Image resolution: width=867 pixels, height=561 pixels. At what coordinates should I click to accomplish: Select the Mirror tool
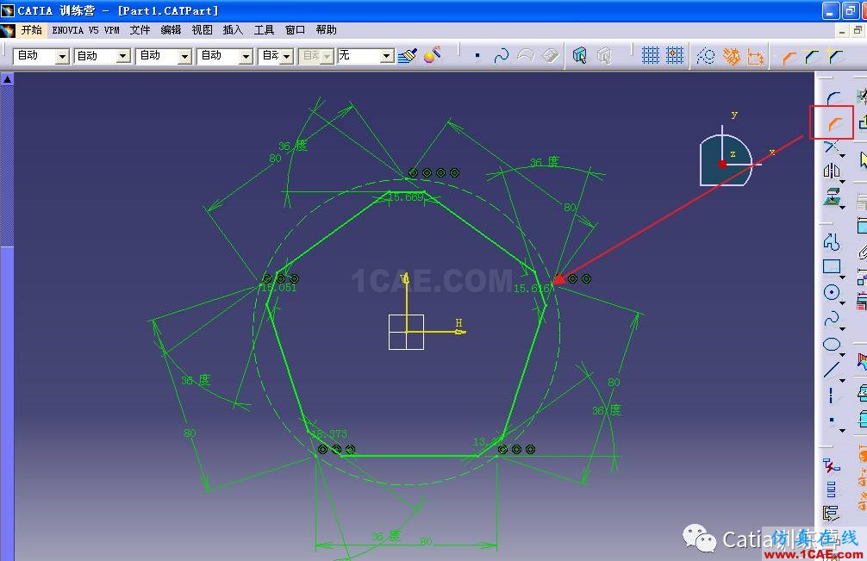pos(831,171)
